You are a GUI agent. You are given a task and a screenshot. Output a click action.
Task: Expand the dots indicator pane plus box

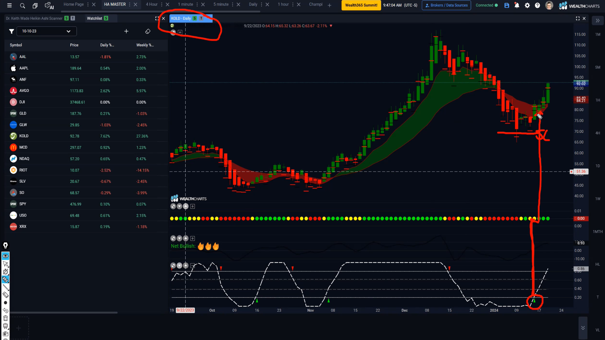(x=193, y=207)
